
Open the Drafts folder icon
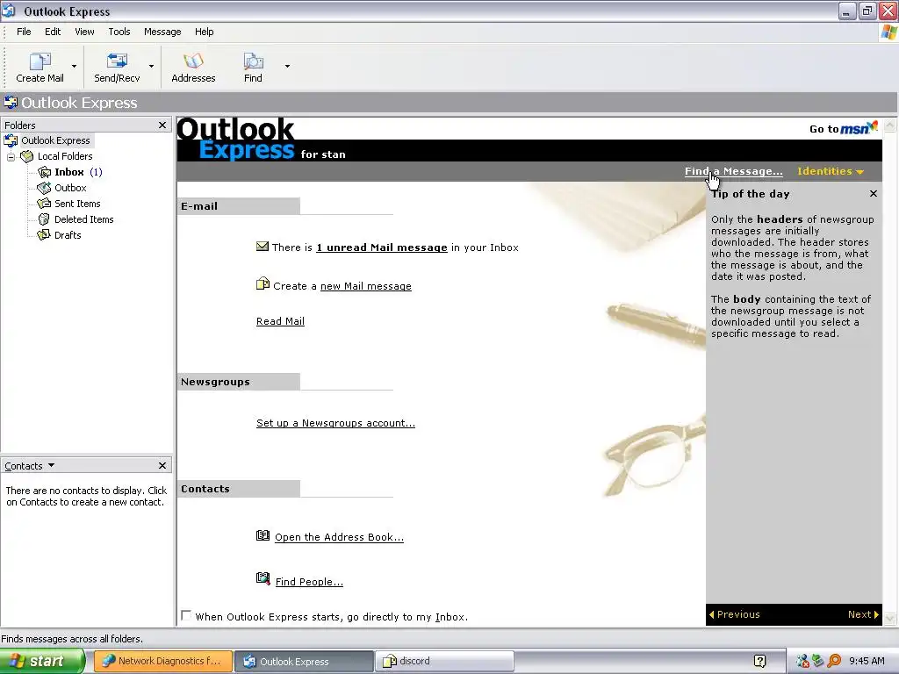tap(44, 235)
